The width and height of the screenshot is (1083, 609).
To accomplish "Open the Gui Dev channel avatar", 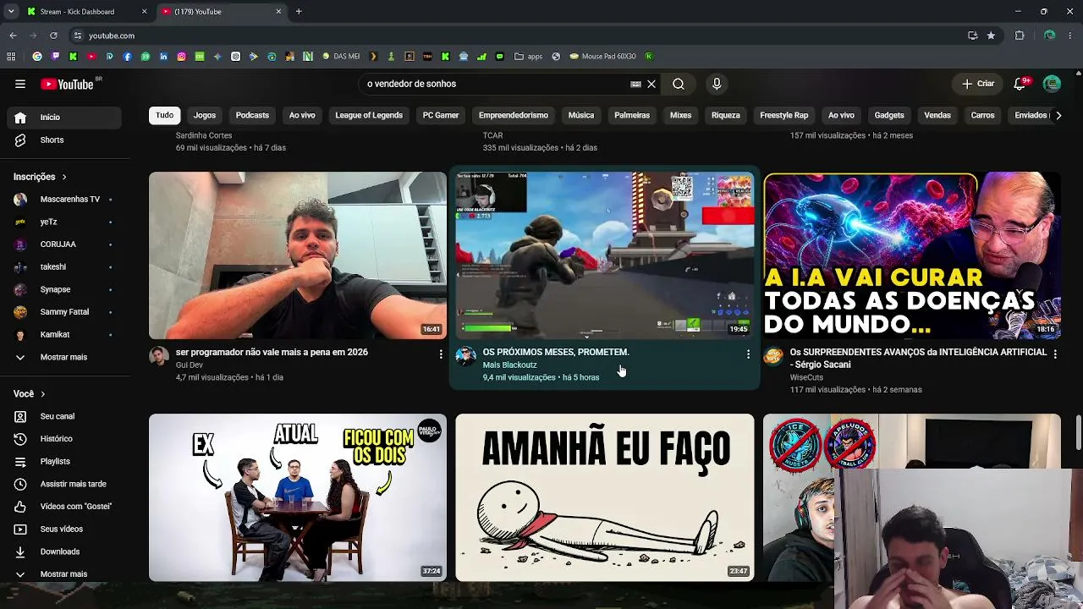I will click(x=159, y=355).
